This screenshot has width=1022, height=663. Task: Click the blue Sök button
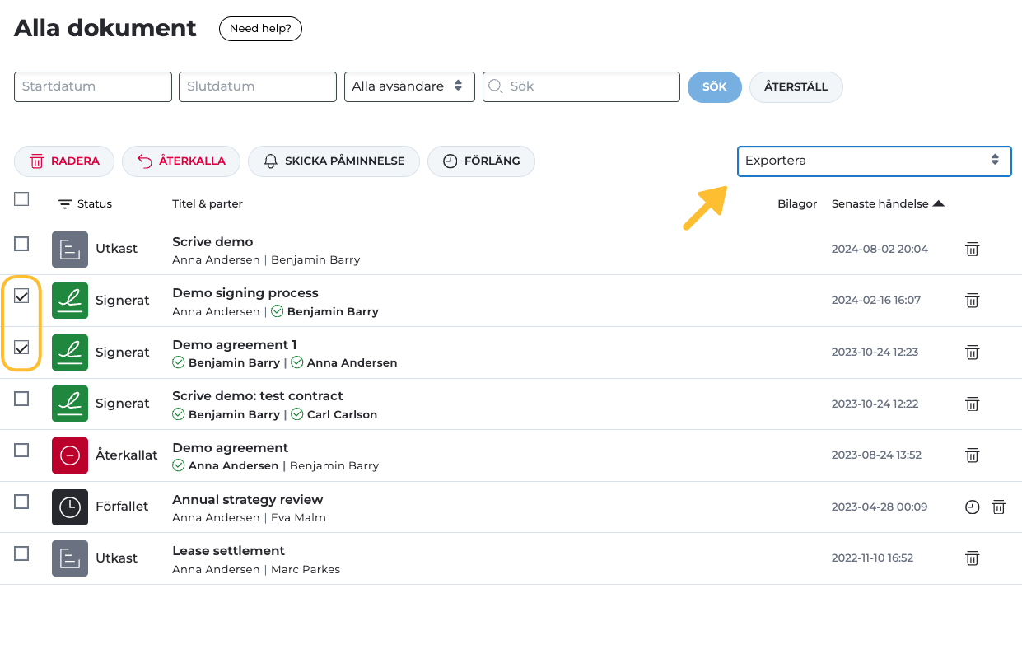tap(714, 87)
